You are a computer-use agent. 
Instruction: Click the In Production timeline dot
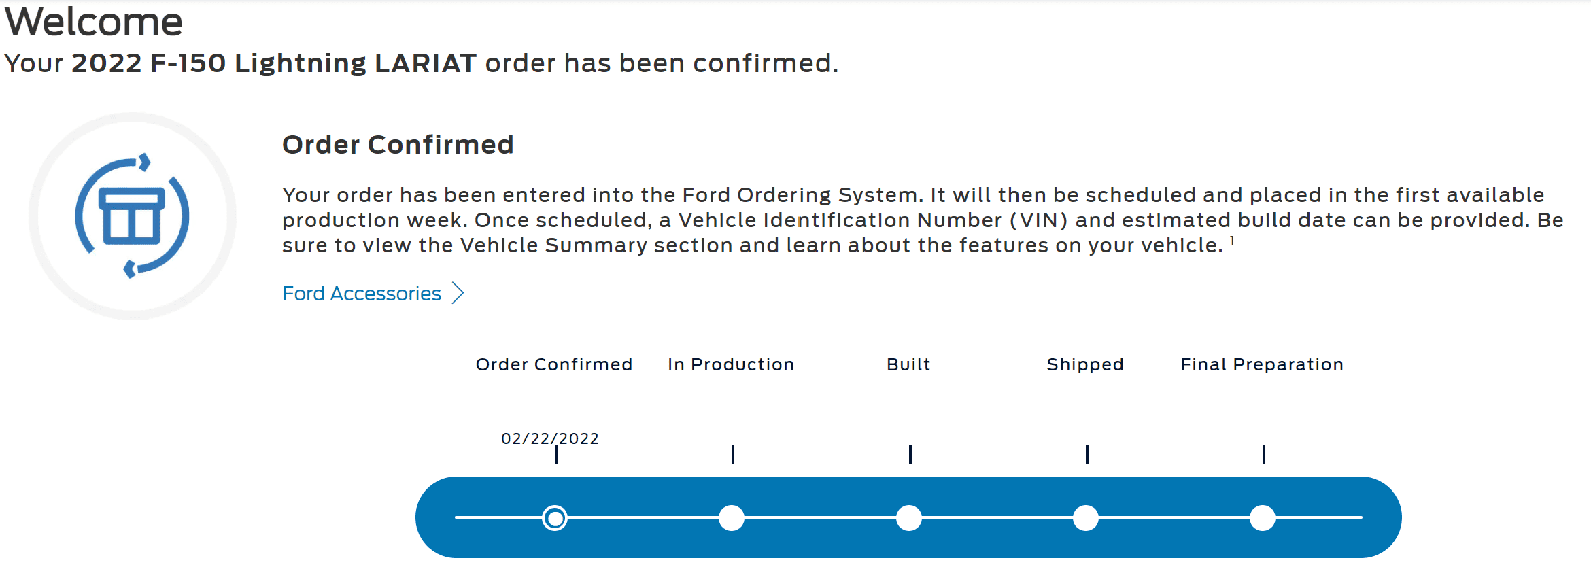[x=732, y=518]
